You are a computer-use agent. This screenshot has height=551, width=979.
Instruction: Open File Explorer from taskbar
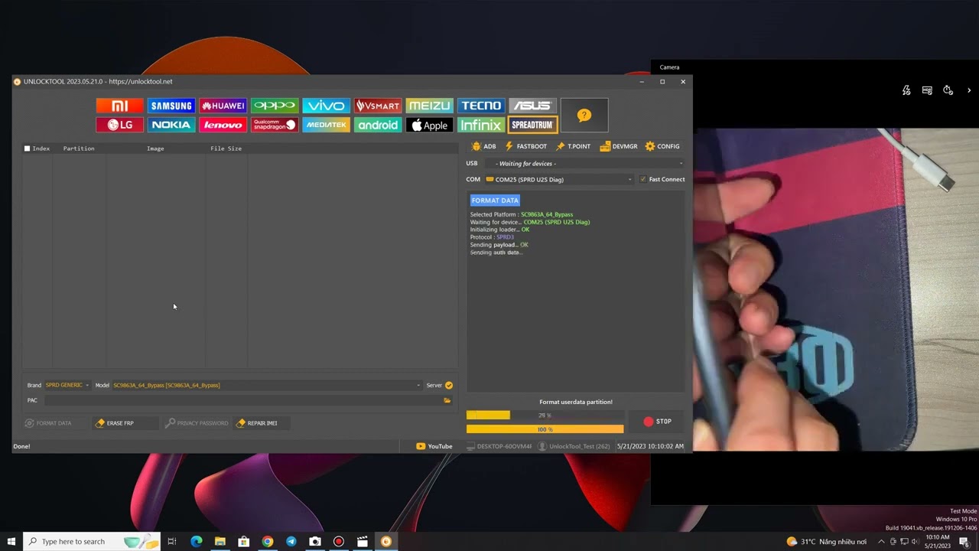(220, 541)
